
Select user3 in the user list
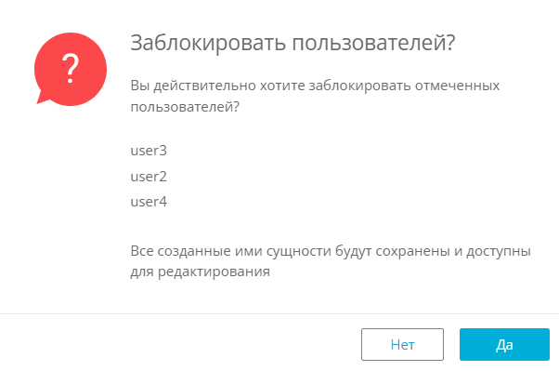149,151
